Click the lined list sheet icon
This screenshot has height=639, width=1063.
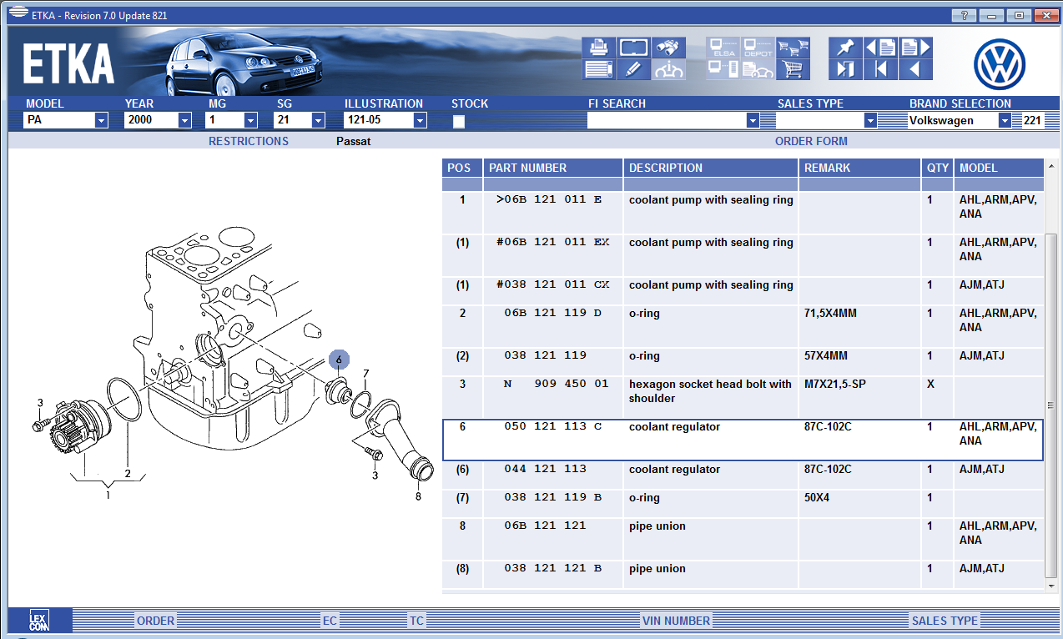598,69
